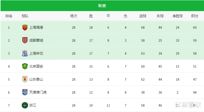Click the Shandong Taishan (山东泰山) team logo

[x=25, y=79]
